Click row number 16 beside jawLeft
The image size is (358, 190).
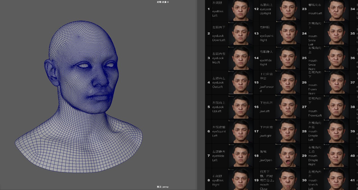point(256,107)
